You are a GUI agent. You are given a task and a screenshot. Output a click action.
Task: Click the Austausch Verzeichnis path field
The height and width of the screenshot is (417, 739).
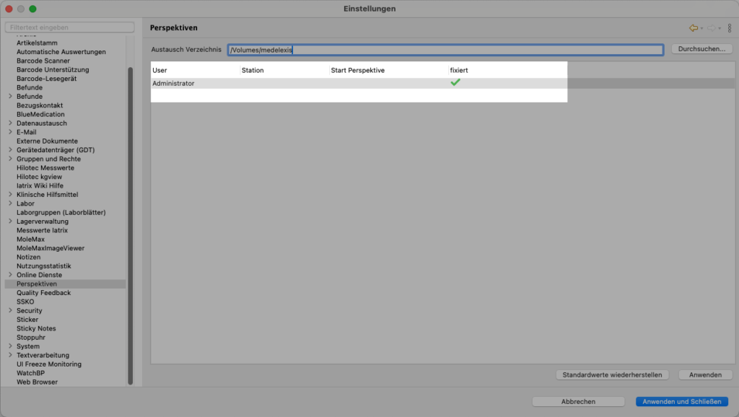point(445,50)
